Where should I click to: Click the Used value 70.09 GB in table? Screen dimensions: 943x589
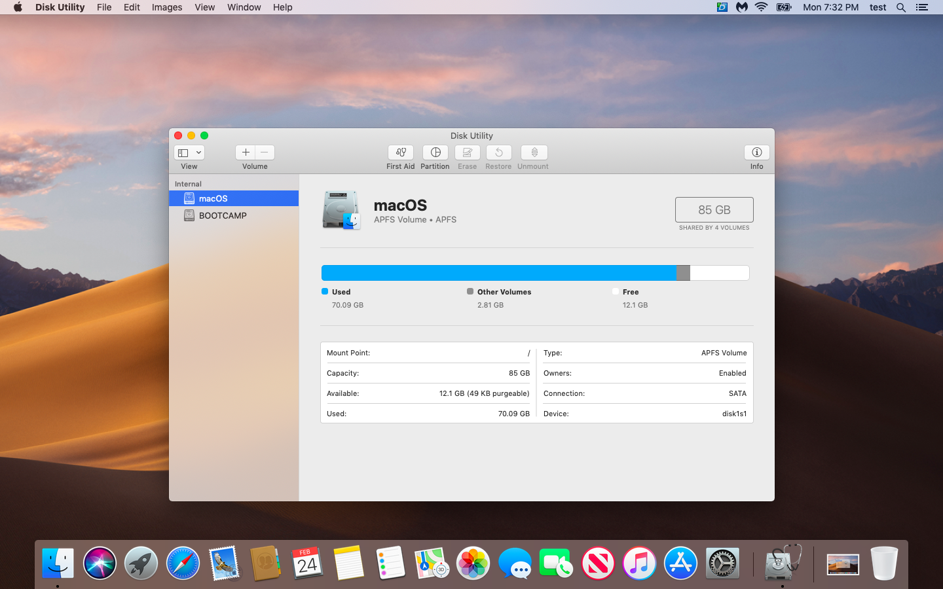tap(513, 414)
